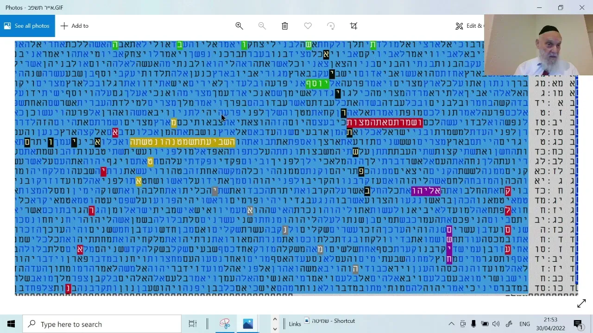Rotate the image using the rotate icon
The height and width of the screenshot is (333, 593).
click(x=331, y=26)
